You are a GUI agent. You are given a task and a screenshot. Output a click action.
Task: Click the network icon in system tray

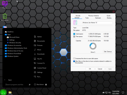click(x=106, y=92)
